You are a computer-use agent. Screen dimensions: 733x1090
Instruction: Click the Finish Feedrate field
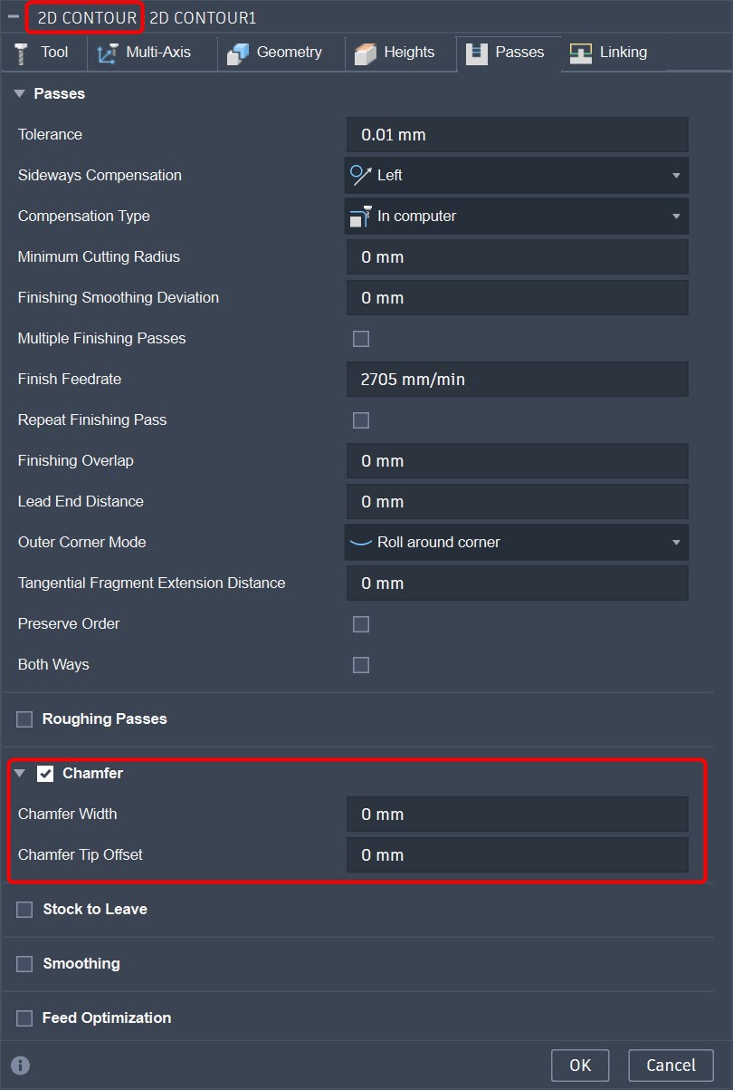pos(517,379)
